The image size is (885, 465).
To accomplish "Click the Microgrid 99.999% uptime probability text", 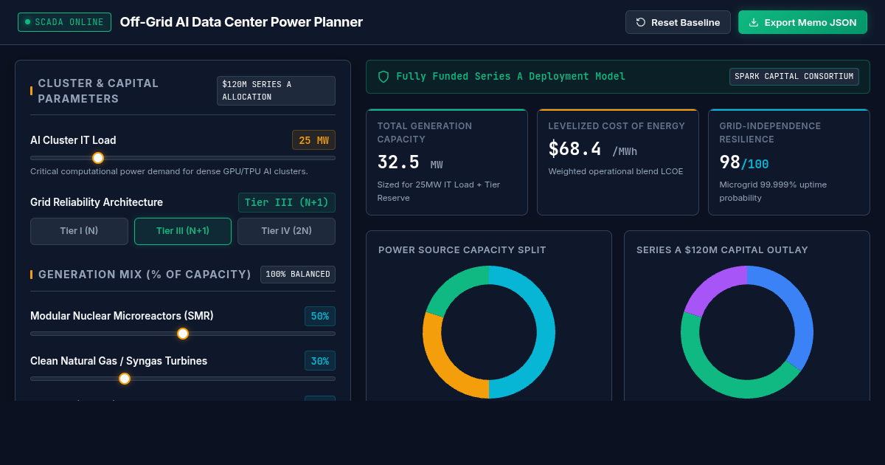I will click(773, 191).
